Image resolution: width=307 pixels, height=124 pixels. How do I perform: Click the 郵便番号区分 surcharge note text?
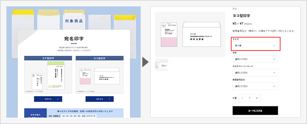pos(264,31)
